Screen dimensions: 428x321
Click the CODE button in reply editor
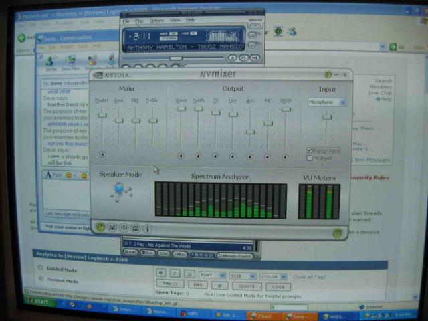pyautogui.click(x=278, y=287)
